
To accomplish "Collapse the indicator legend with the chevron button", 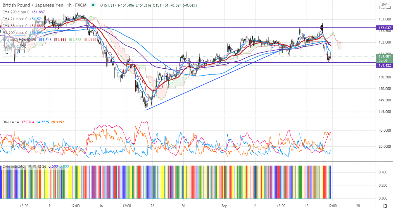I will (7, 53).
